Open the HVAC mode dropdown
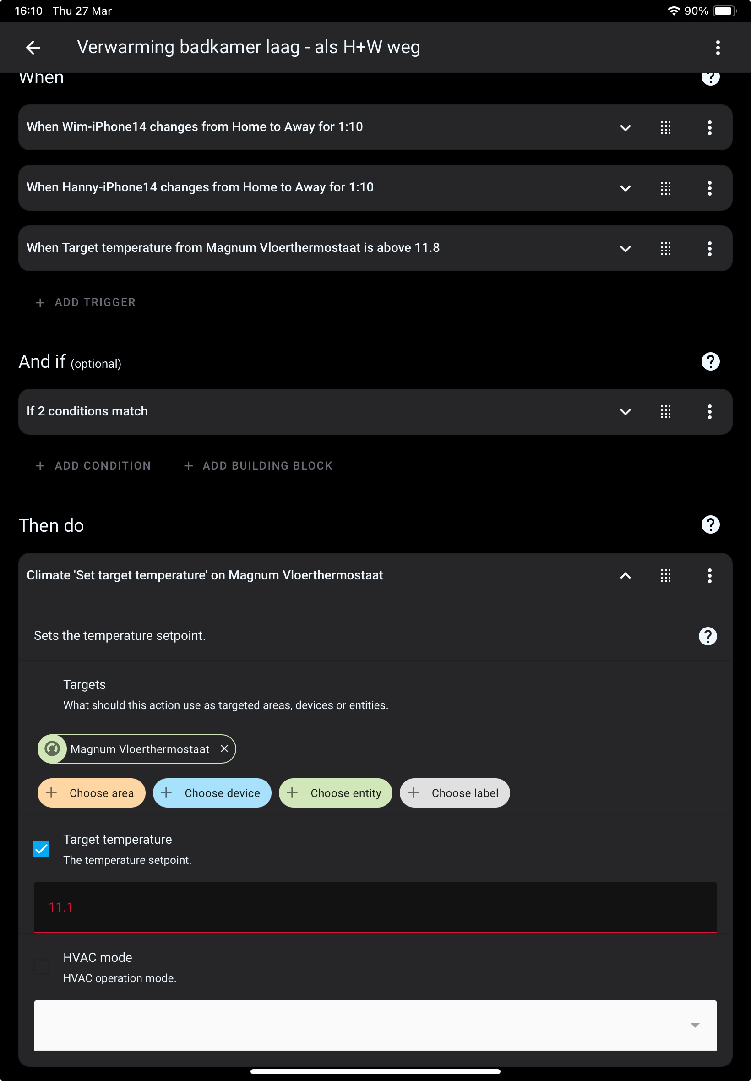This screenshot has width=751, height=1081. (x=375, y=1025)
